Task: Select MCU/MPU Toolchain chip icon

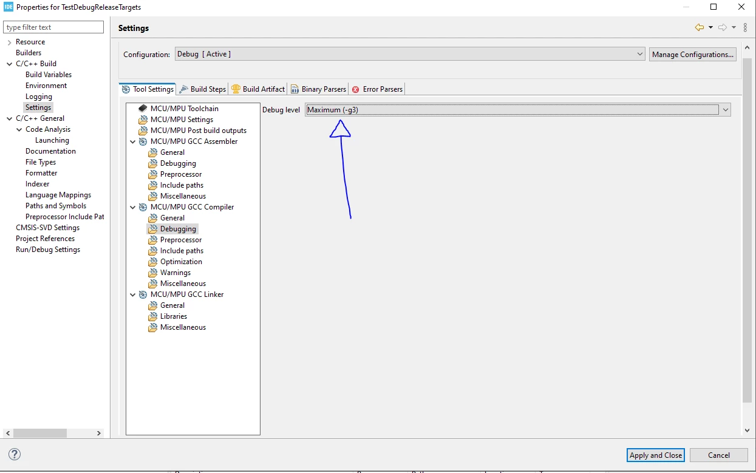Action: click(x=143, y=108)
